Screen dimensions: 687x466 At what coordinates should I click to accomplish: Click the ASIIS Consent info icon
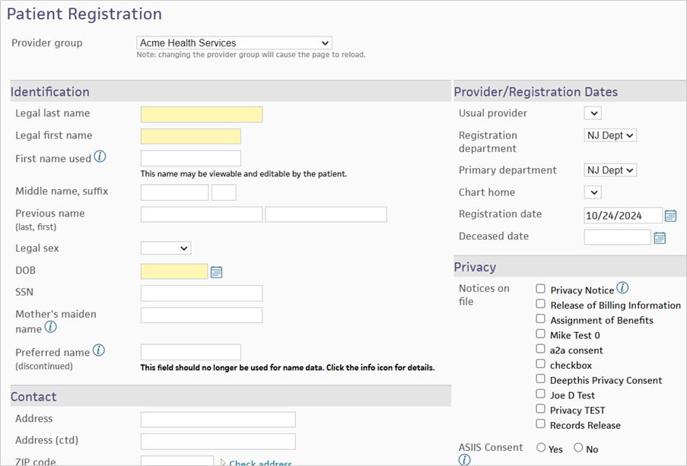point(464,460)
